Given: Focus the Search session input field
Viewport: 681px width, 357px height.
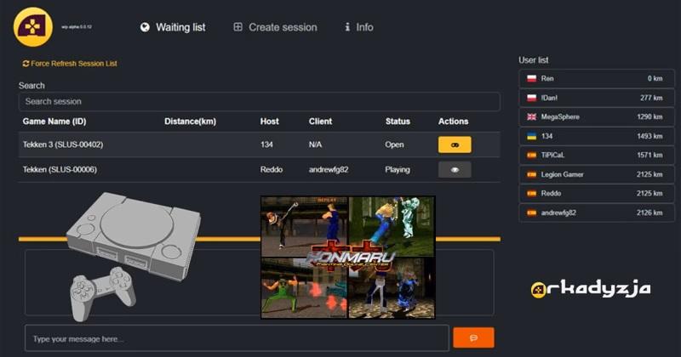Looking at the screenshot, I should click(x=260, y=101).
